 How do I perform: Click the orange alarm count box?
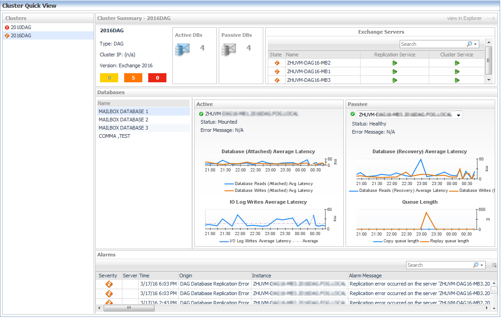point(133,78)
